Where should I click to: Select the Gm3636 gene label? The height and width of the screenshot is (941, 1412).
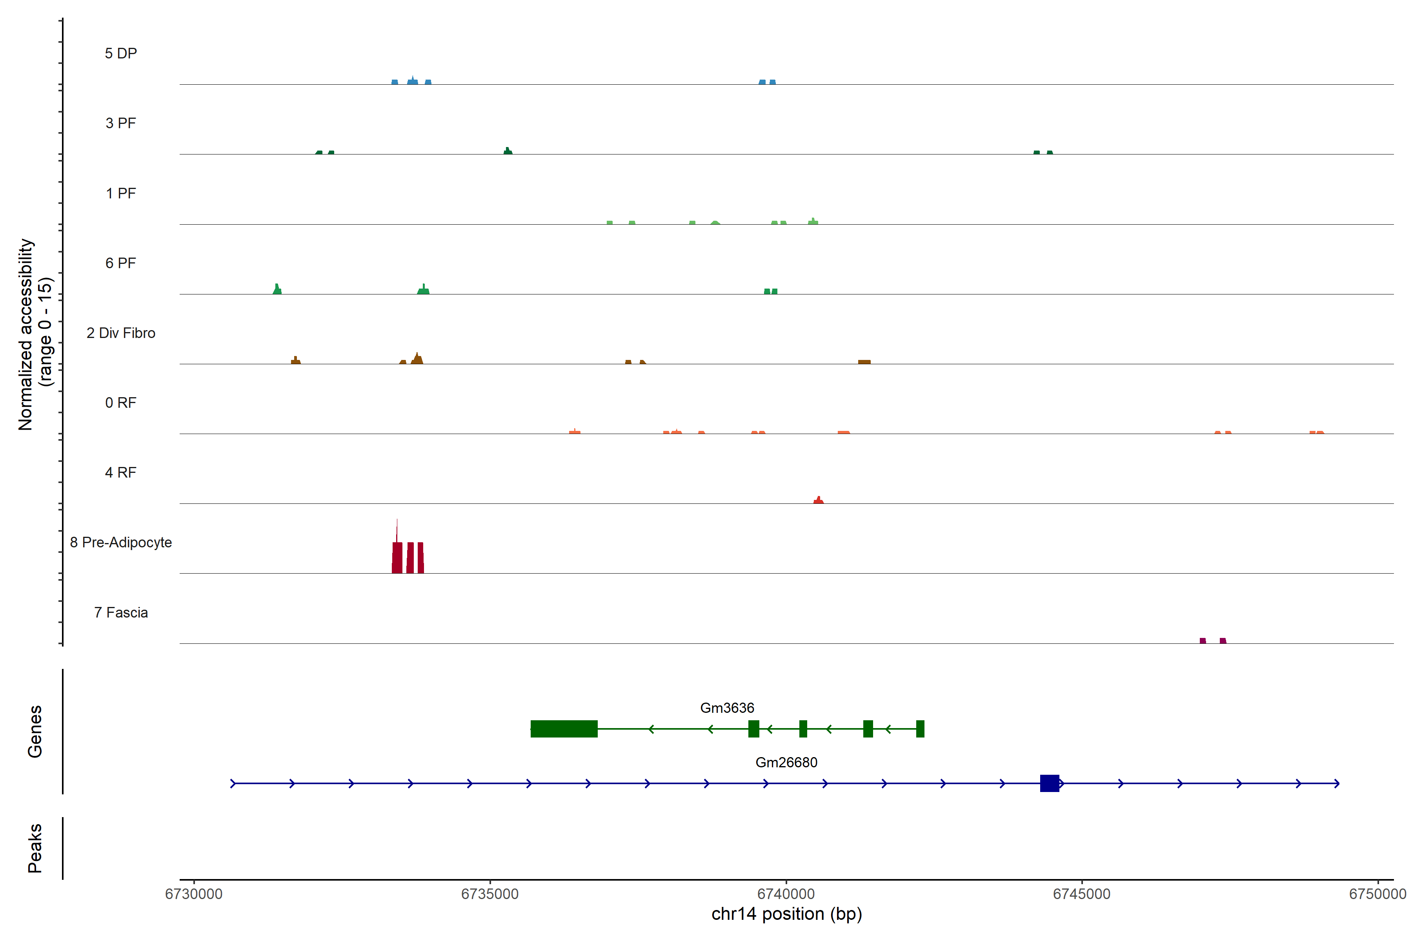[727, 708]
